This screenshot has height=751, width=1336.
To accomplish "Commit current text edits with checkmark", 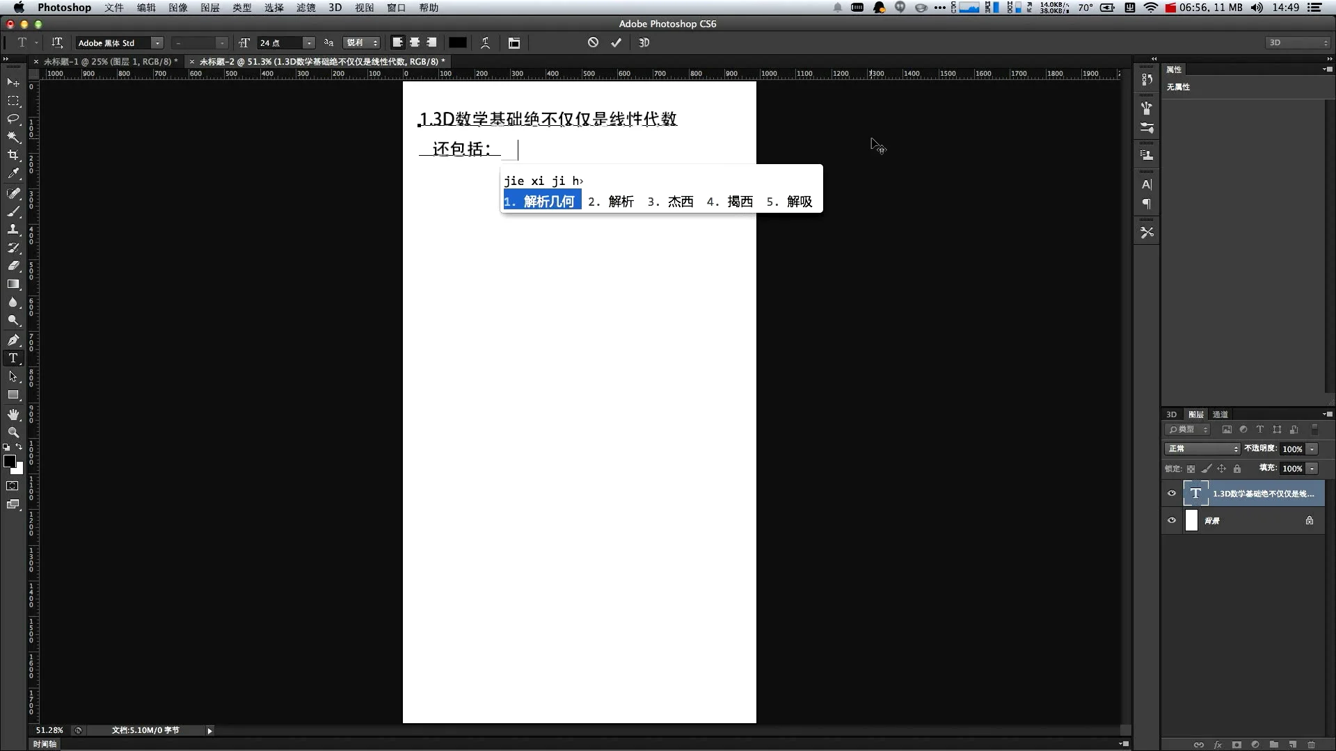I will pos(616,42).
